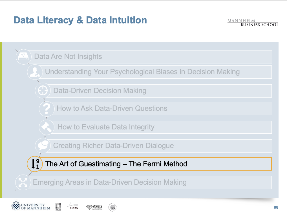Screen dimensions: 287x216
Task: Click the AACSB accreditation badge
Action: pos(58,207)
